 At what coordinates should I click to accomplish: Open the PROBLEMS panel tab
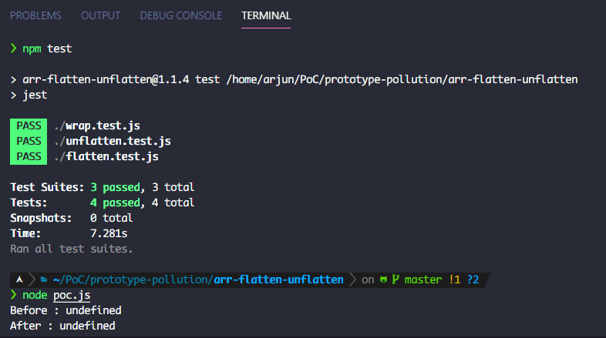(x=35, y=15)
